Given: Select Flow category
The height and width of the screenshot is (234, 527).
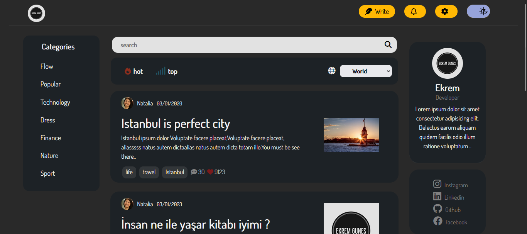Looking at the screenshot, I should [47, 66].
